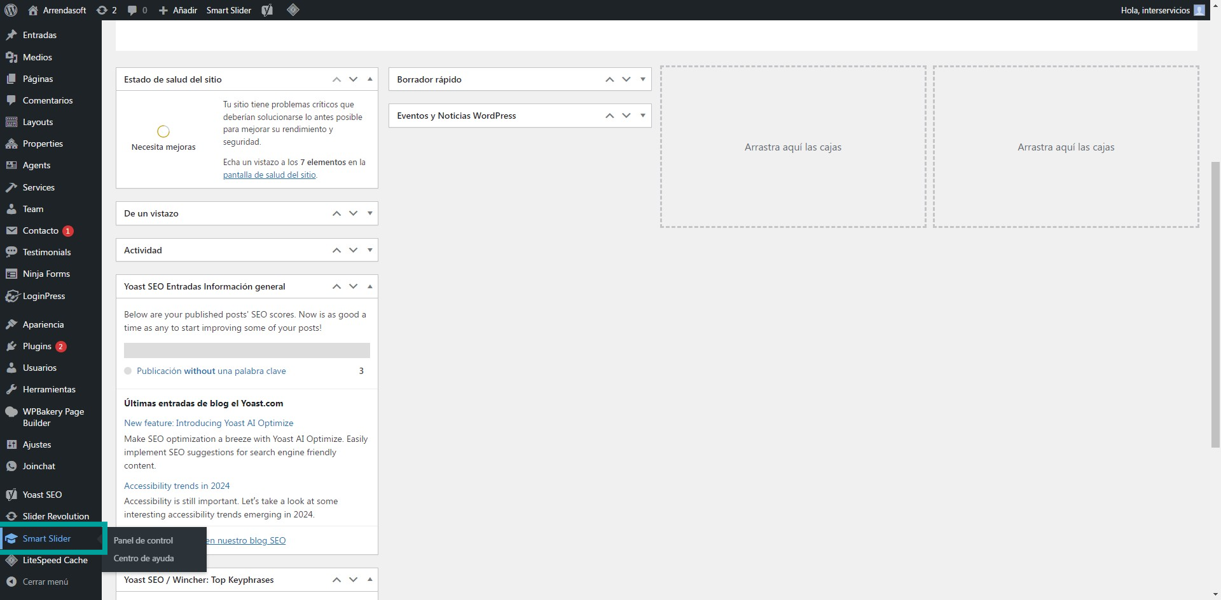Click the Yoast icon in the admin bar
This screenshot has height=600, width=1221.
[x=267, y=10]
